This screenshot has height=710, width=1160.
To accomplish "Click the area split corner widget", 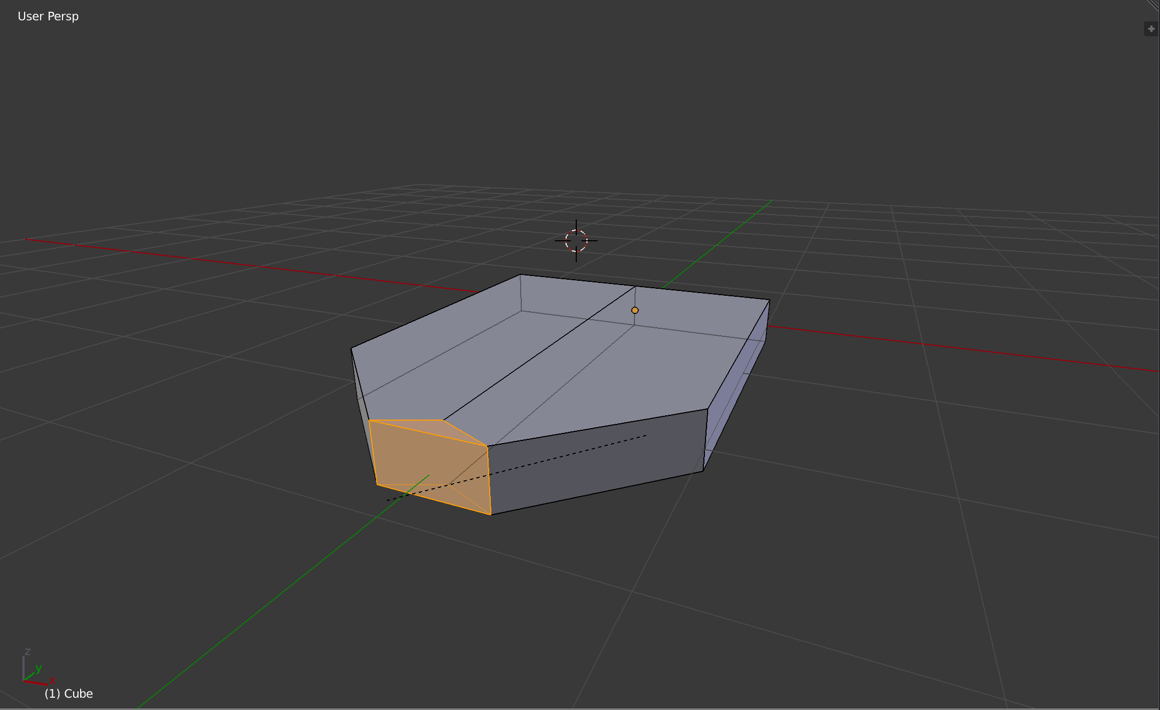I will (1154, 4).
